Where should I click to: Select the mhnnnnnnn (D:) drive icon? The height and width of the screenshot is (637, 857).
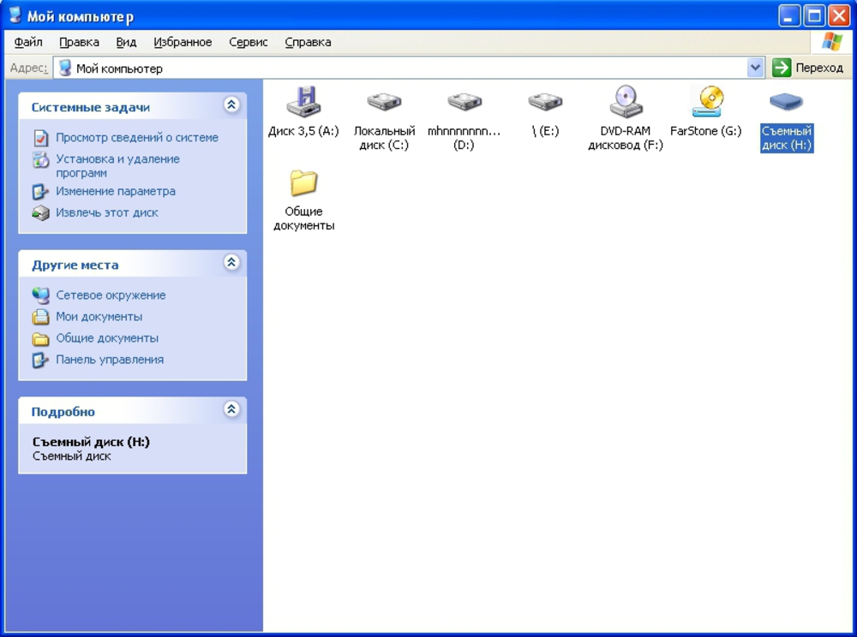click(464, 102)
